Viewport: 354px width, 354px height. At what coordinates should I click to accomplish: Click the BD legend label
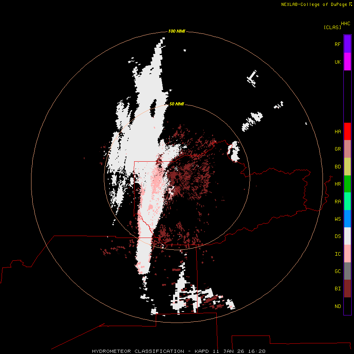[x=337, y=167]
